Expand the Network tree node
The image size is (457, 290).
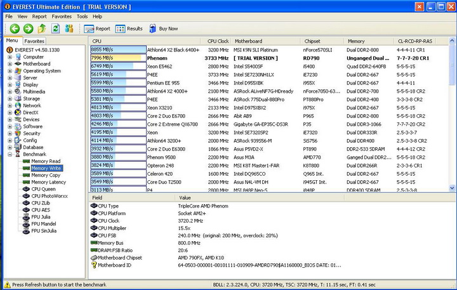10,105
